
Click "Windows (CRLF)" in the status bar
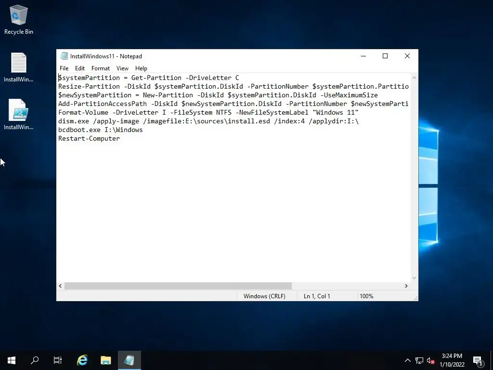coord(264,296)
